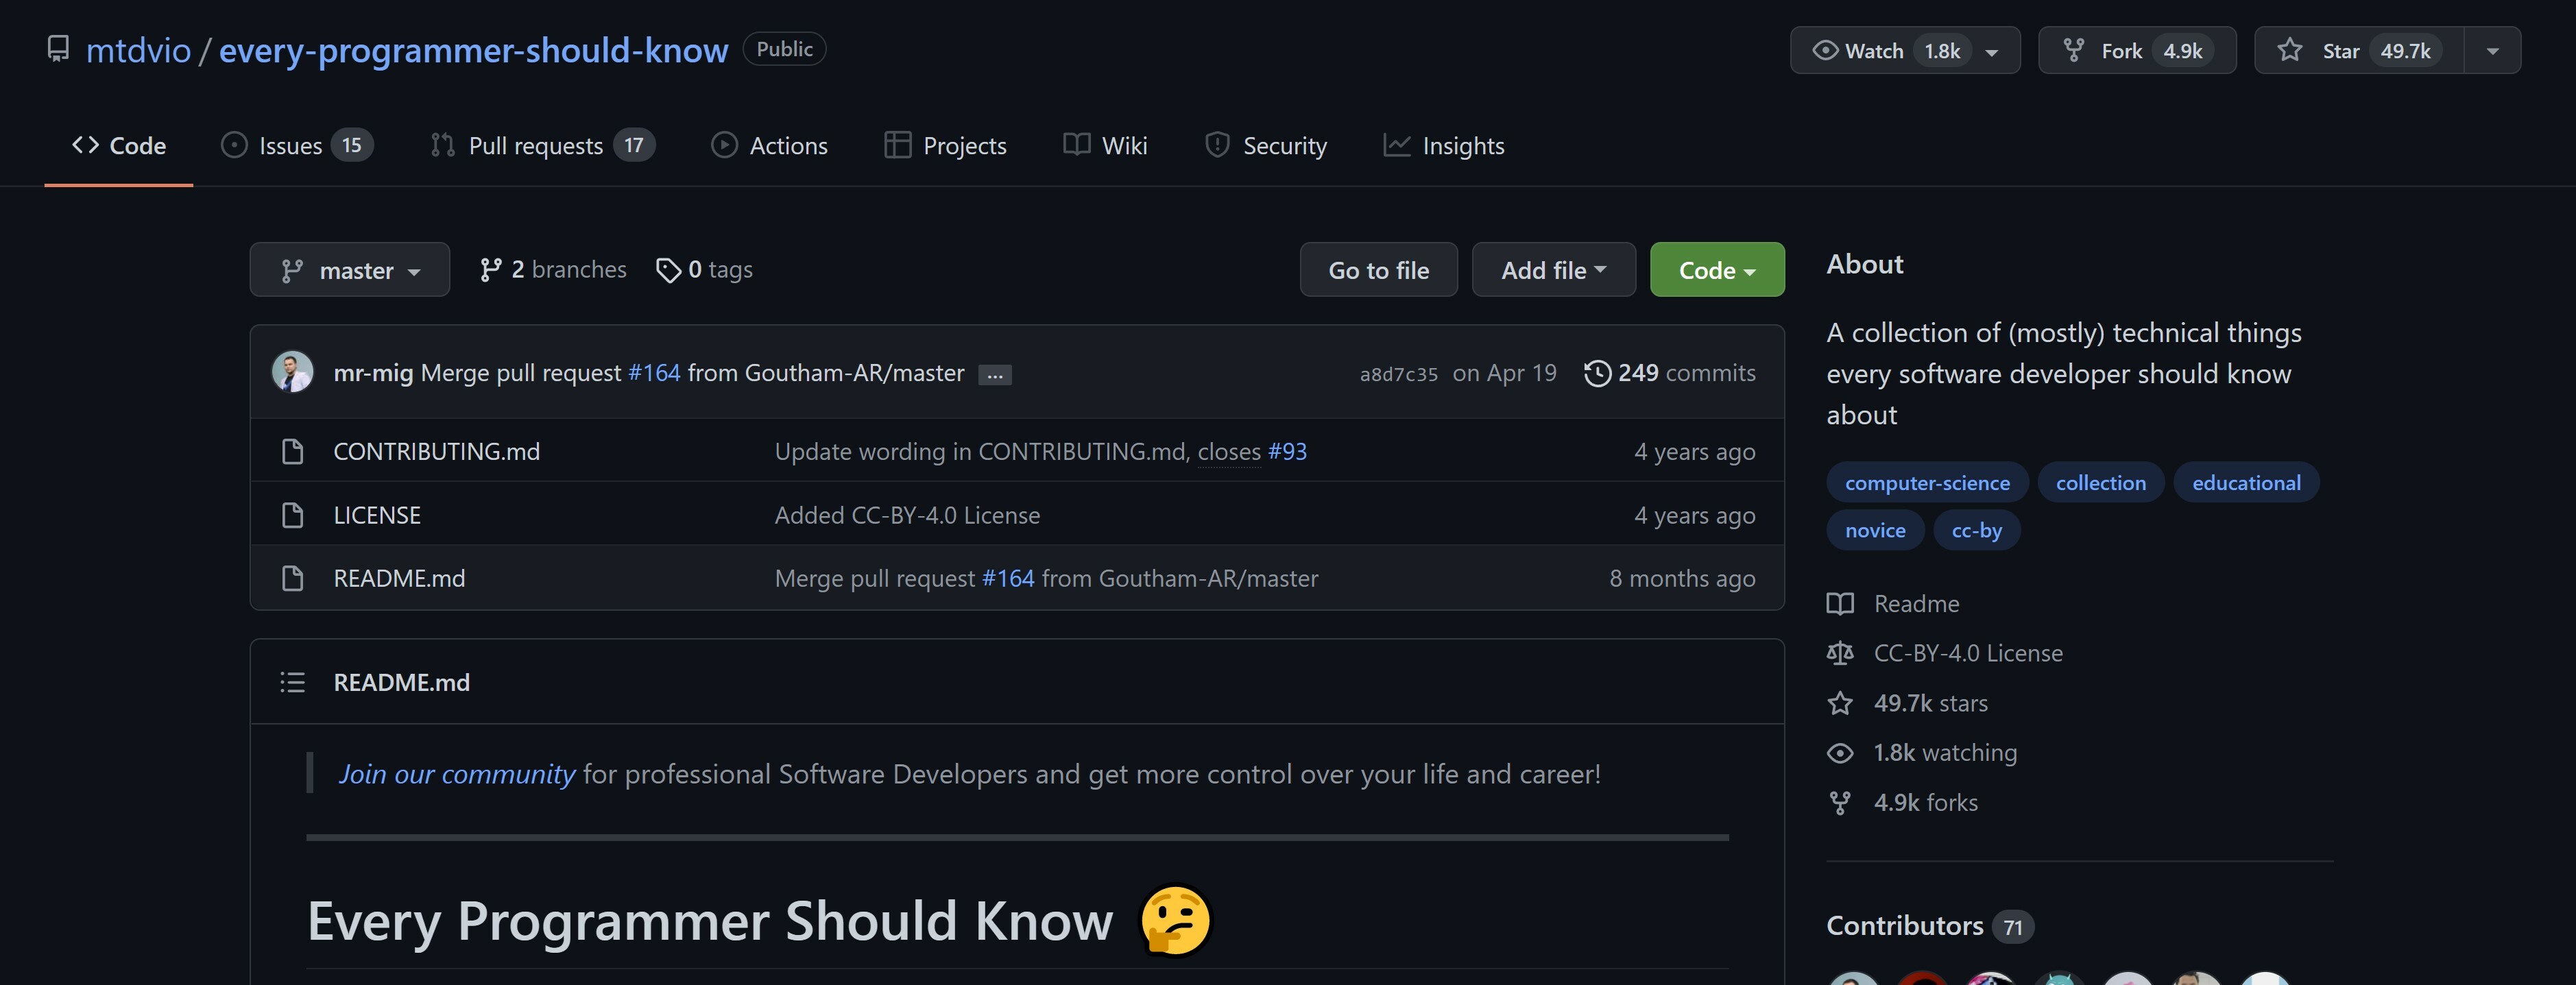Open the Insights tab
Screen dimensions: 2576x985
tap(1444, 145)
